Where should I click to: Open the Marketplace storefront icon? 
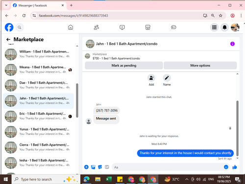pyautogui.click(x=147, y=27)
